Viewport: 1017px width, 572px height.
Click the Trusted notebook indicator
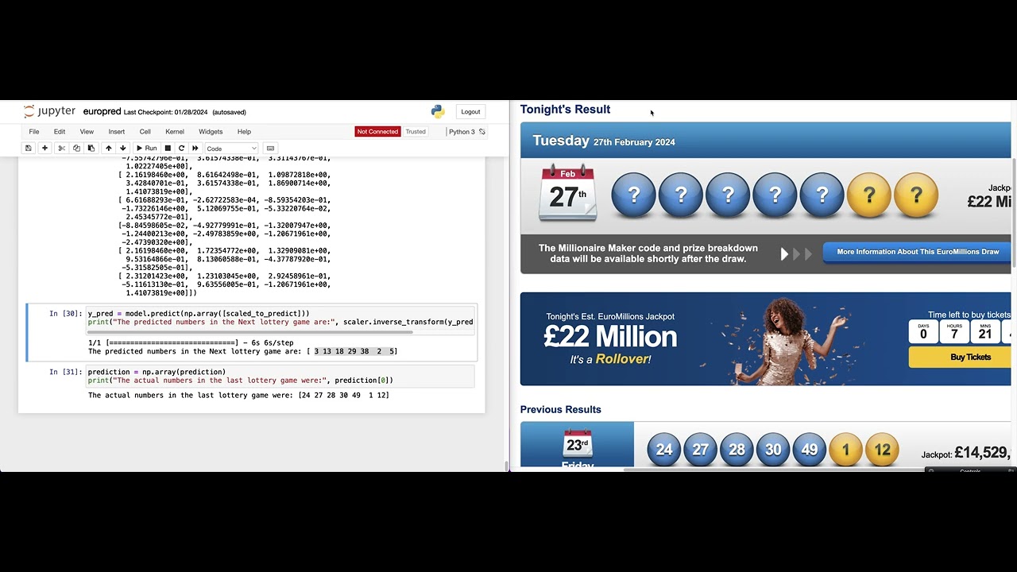click(x=416, y=132)
